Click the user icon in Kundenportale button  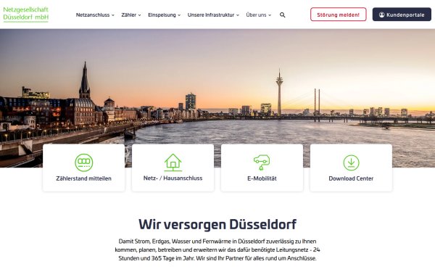[x=382, y=15]
